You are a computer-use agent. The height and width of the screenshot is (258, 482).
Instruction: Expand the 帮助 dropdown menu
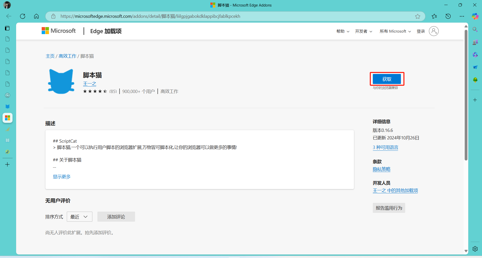pyautogui.click(x=343, y=31)
